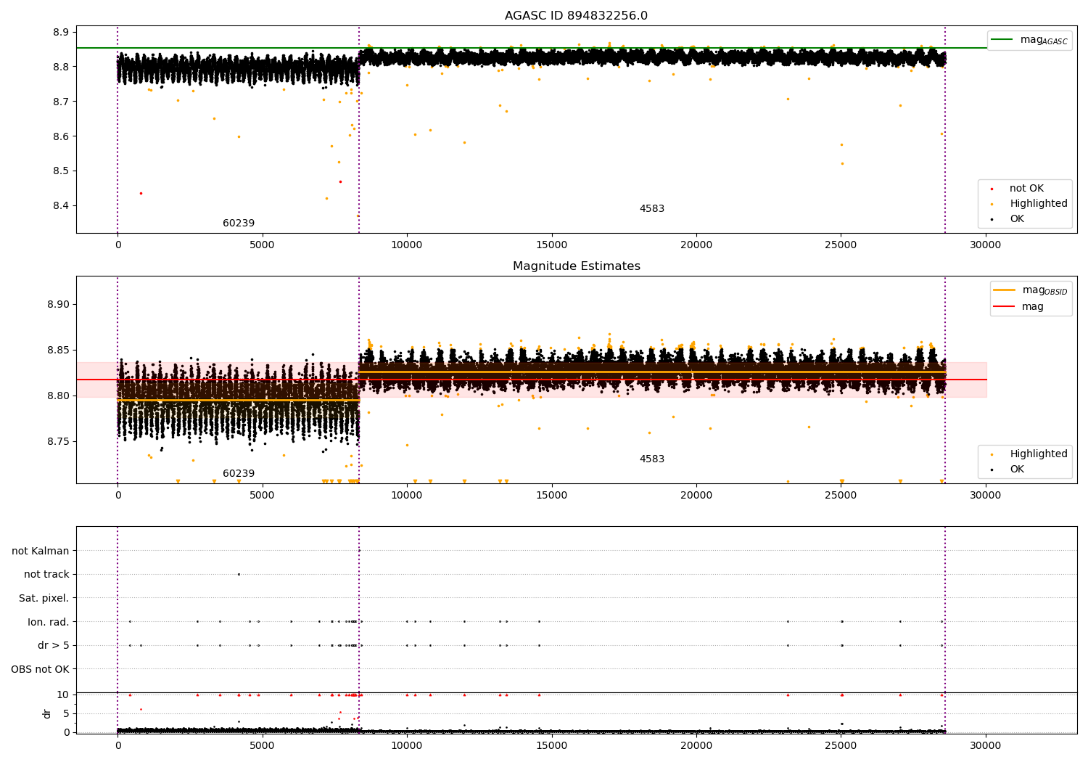Click the 10 y-tick of the bottom plot

63,695
